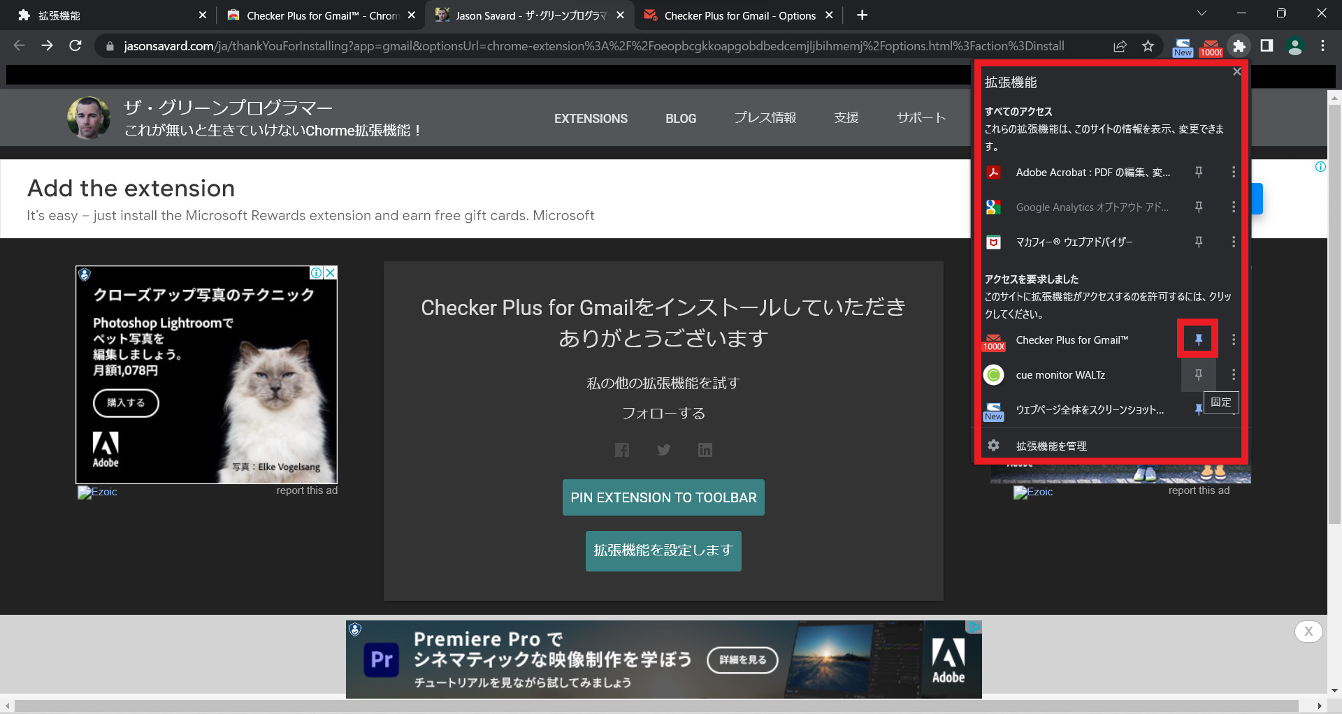1342x714 pixels.
Task: Unpin the full-page screenshot extension
Action: pos(1198,409)
